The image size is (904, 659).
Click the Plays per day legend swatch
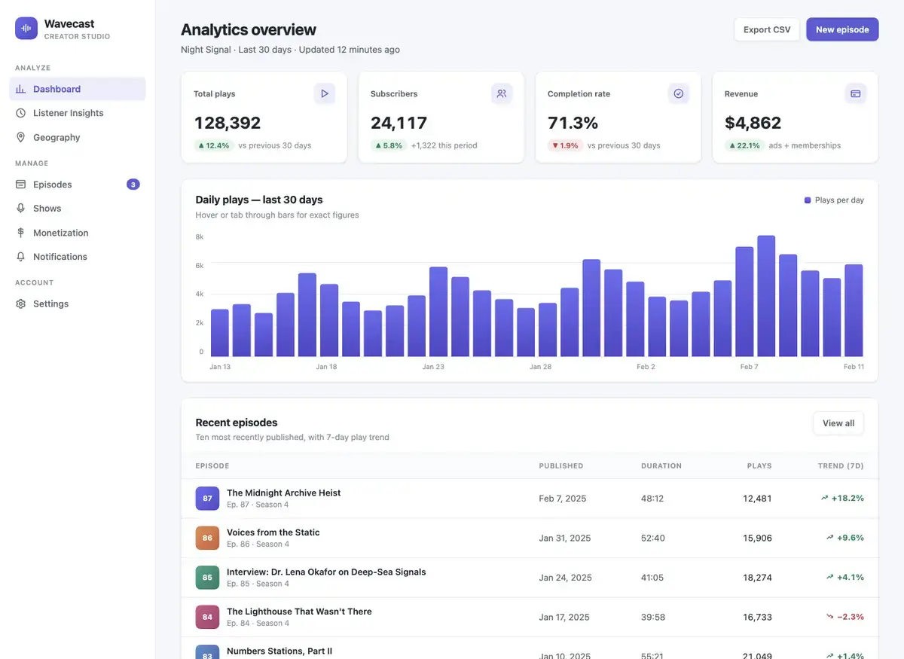click(808, 200)
